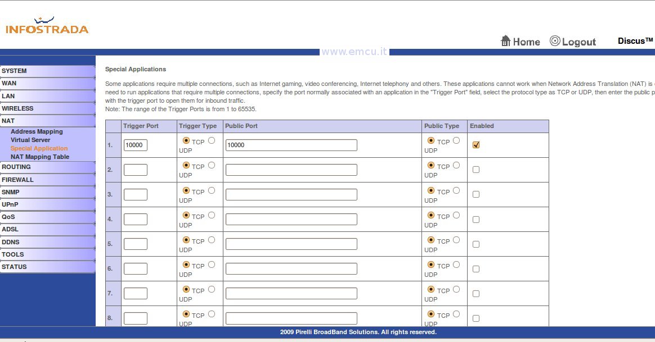The width and height of the screenshot is (655, 342).
Task: Collapse the NAT menu section
Action: click(x=48, y=121)
